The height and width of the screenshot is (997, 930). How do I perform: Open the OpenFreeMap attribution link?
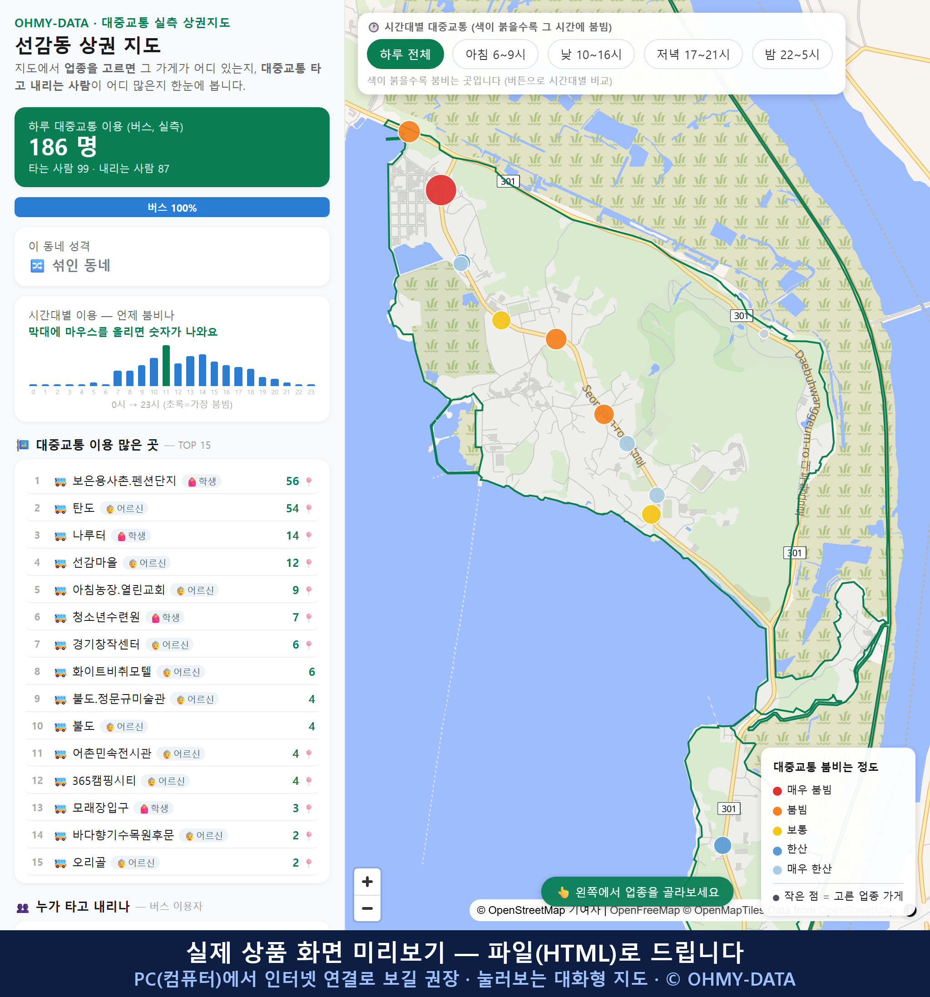point(645,910)
